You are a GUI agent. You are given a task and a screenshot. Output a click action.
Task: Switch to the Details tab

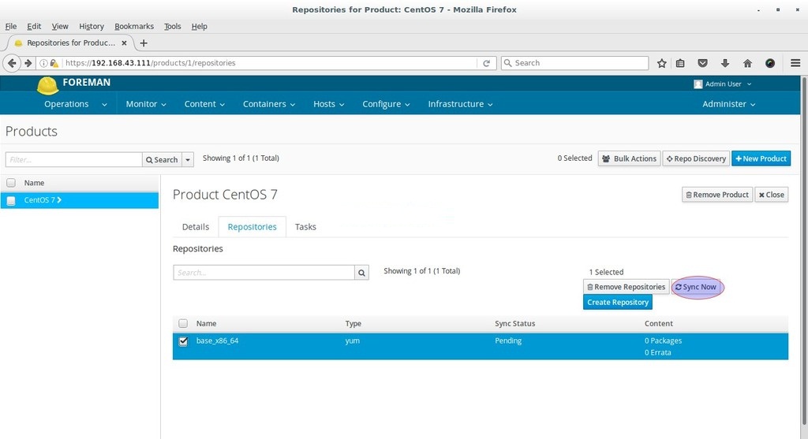(196, 227)
